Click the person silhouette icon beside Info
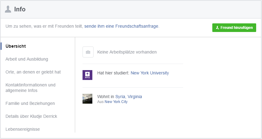 [x=8, y=9]
